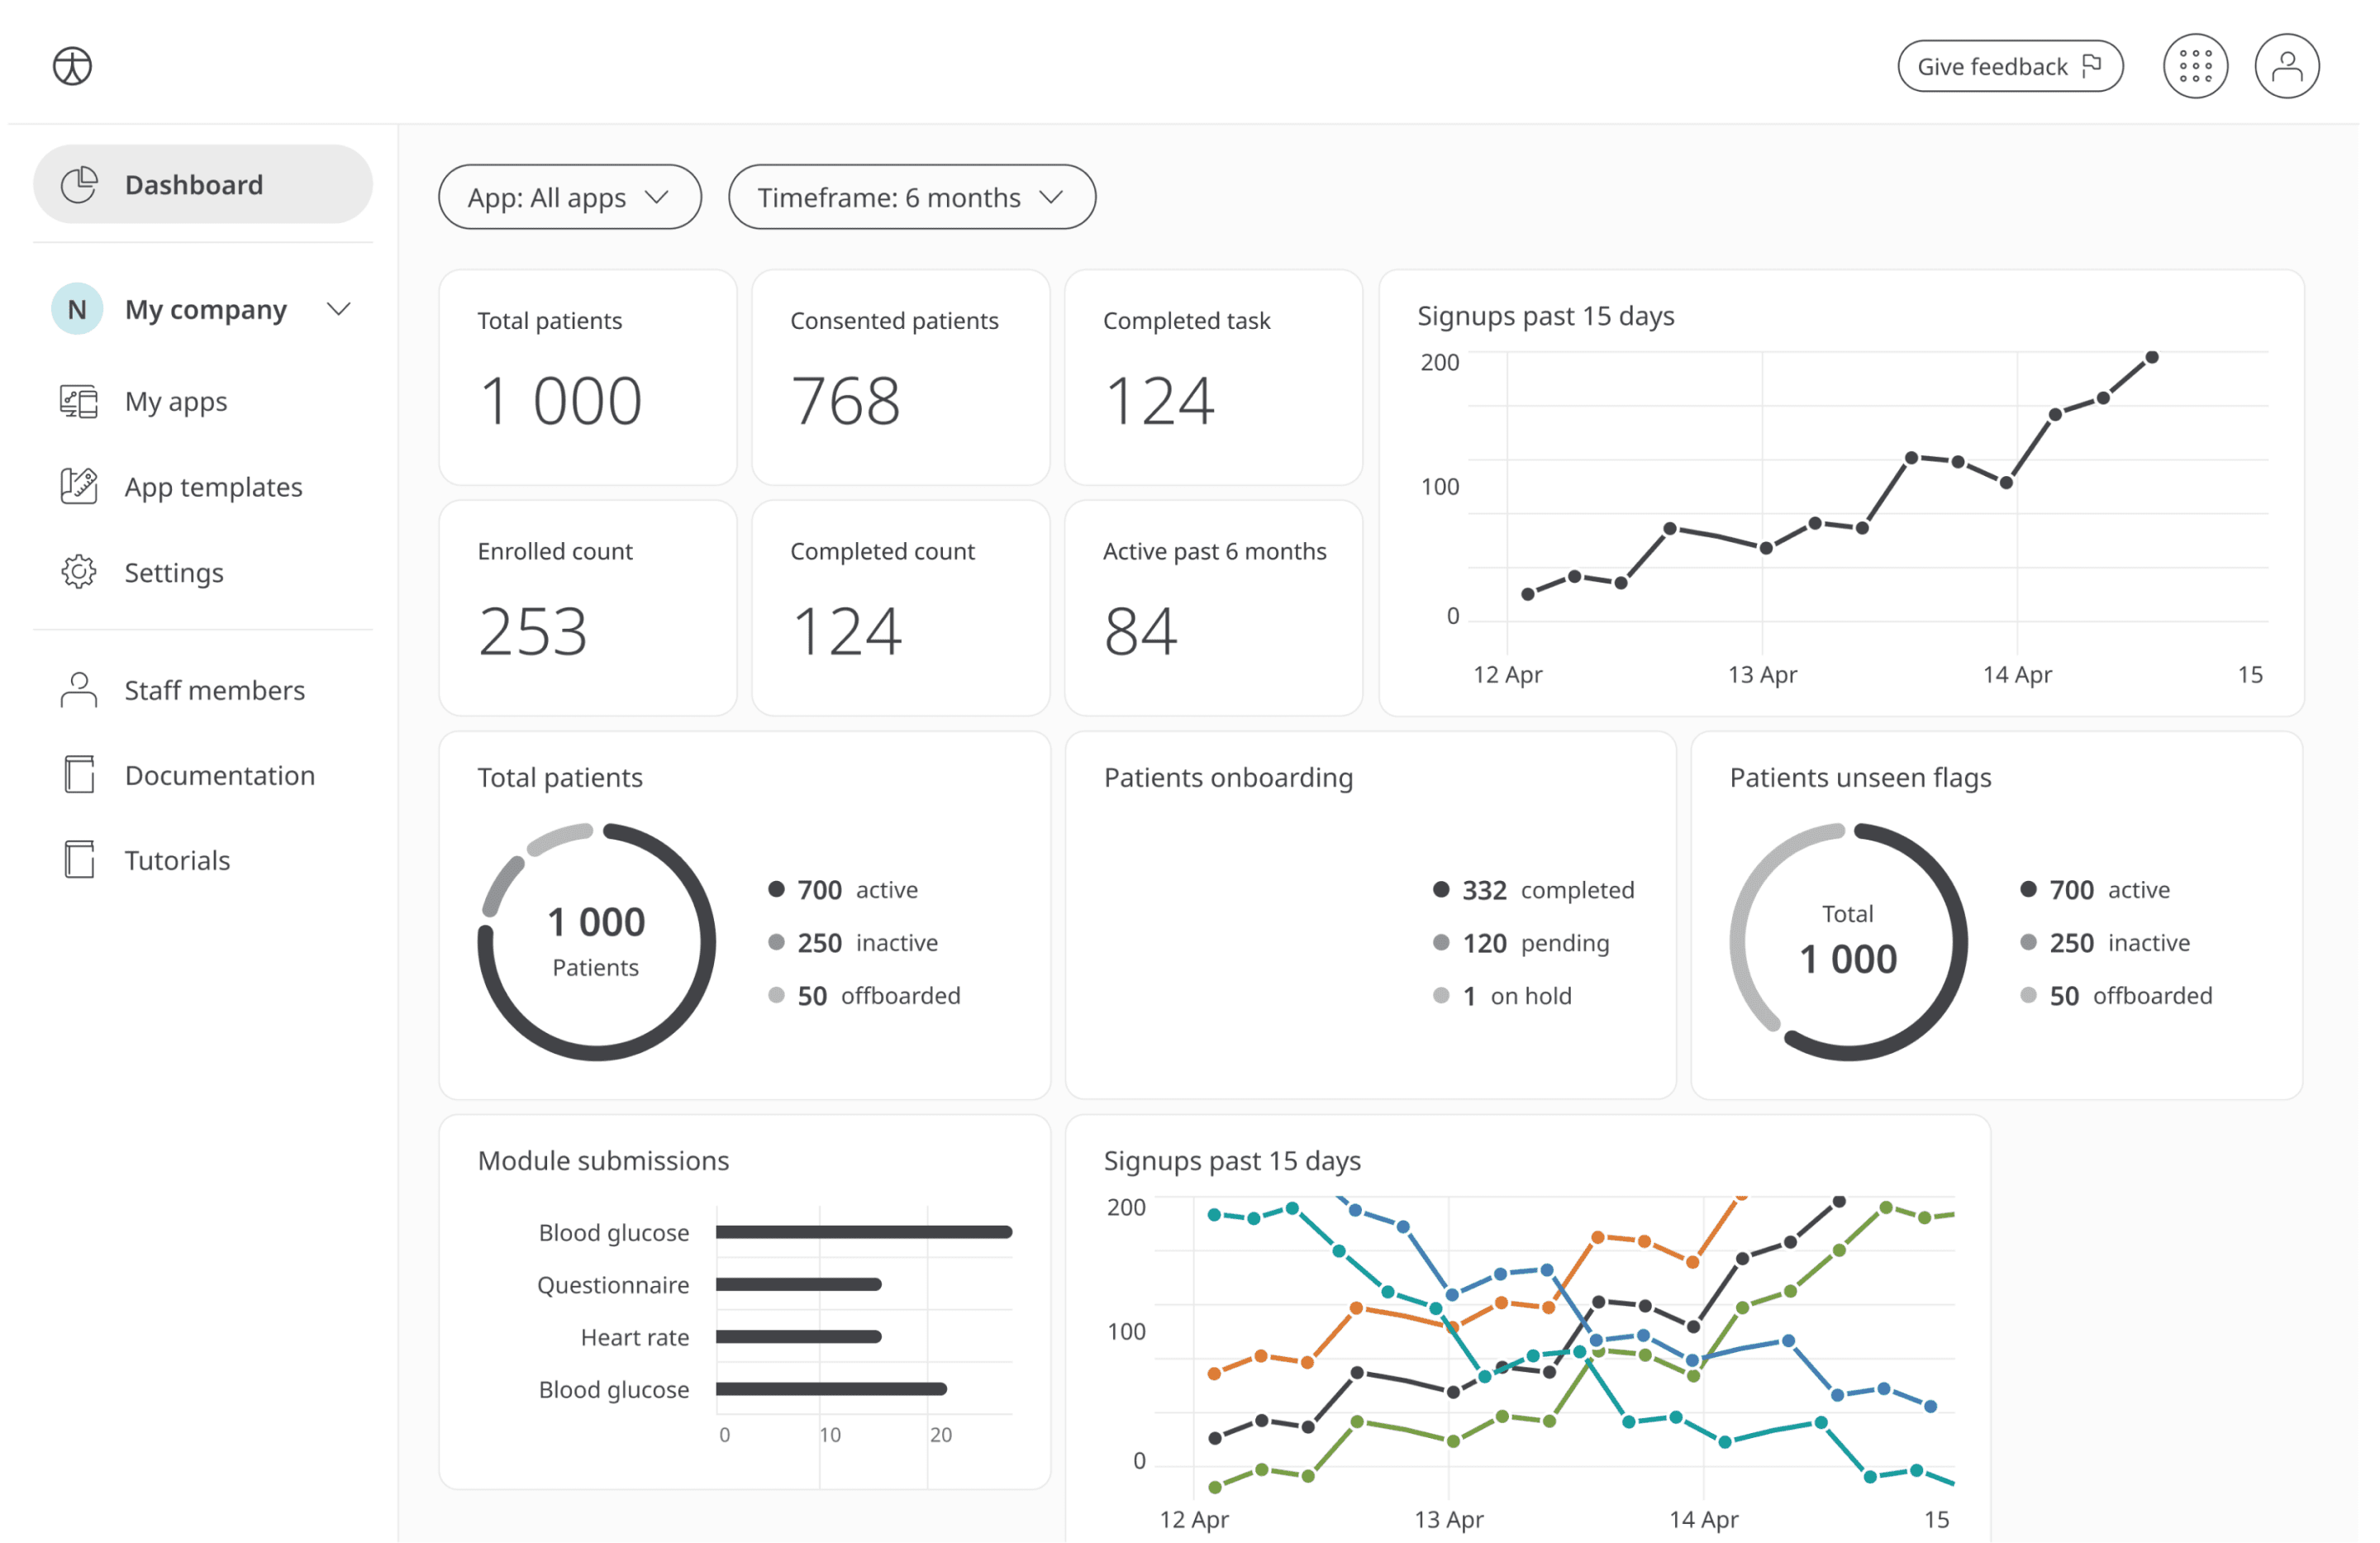Click the Give feedback button
This screenshot has height=1543, width=2380.
(x=2009, y=66)
